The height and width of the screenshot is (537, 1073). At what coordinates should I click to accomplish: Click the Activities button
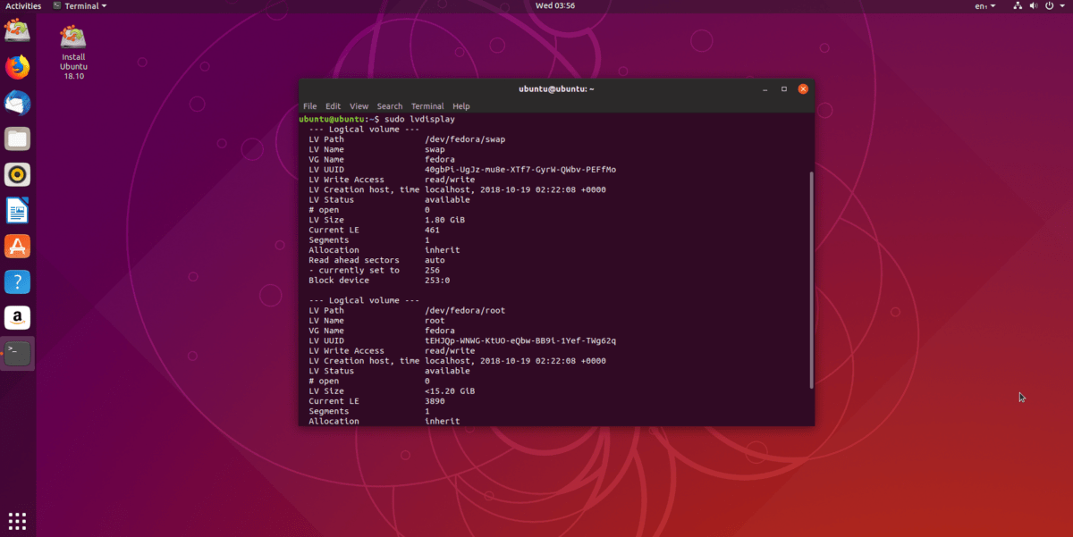click(x=23, y=5)
